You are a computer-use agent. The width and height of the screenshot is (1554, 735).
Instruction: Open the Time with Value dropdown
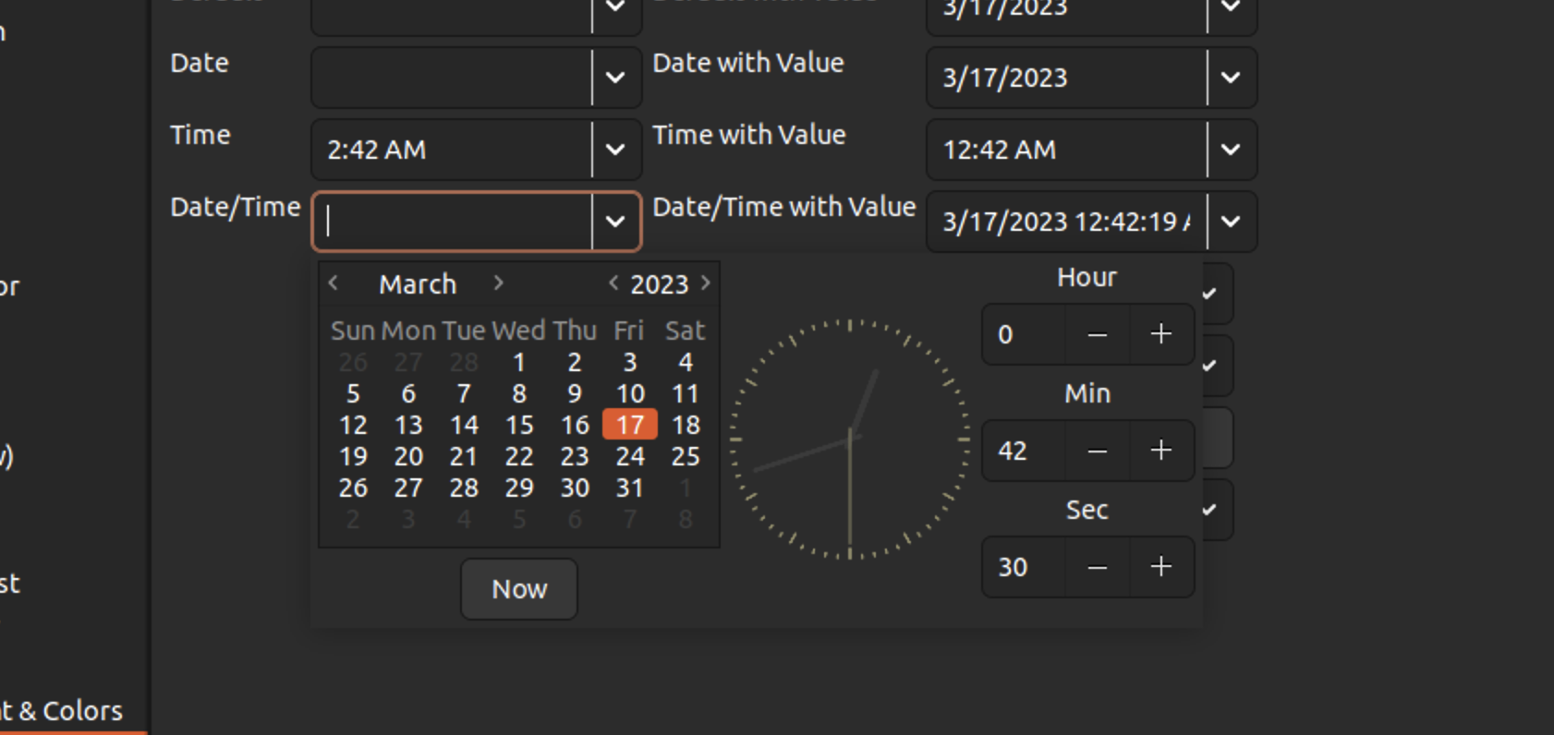click(1231, 150)
